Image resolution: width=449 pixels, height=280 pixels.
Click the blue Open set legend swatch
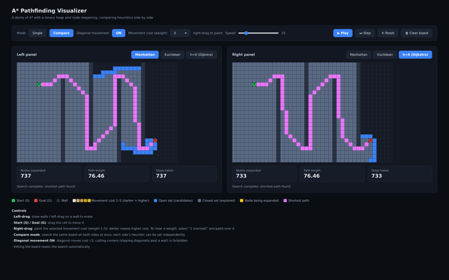click(x=156, y=200)
